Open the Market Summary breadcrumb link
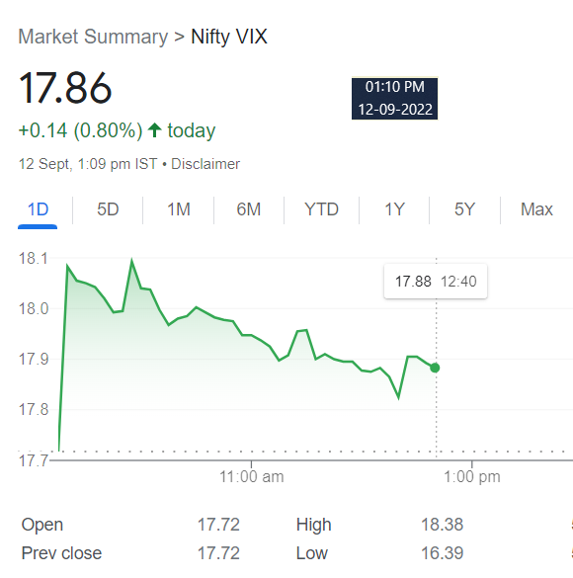Screen dimensions: 573x578 [x=93, y=37]
